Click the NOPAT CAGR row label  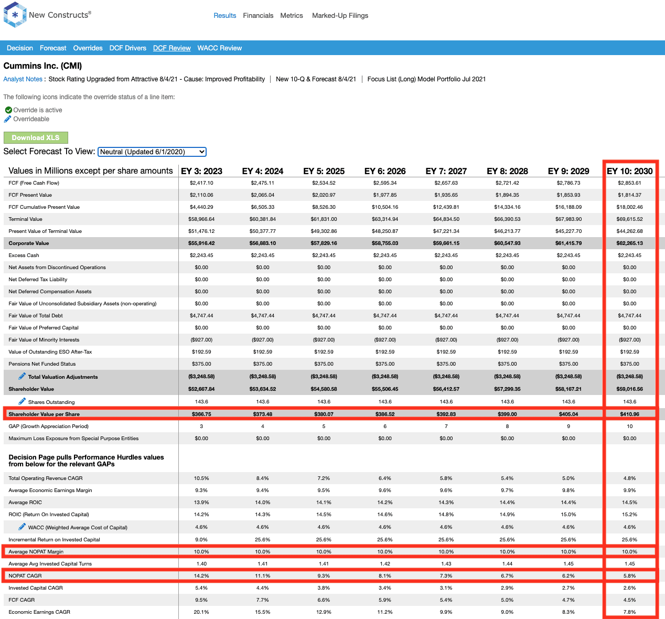[x=25, y=576]
